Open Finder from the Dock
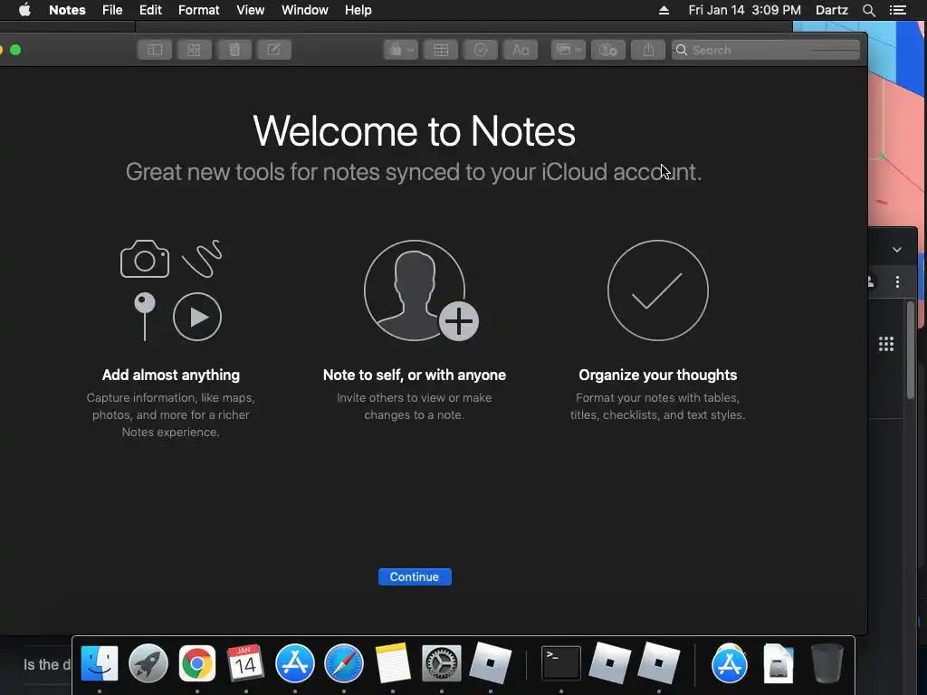The image size is (927, 695). (100, 663)
